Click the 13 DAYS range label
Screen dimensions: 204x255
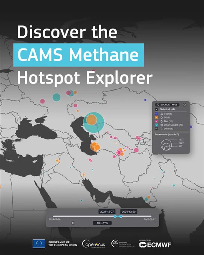[102, 223]
